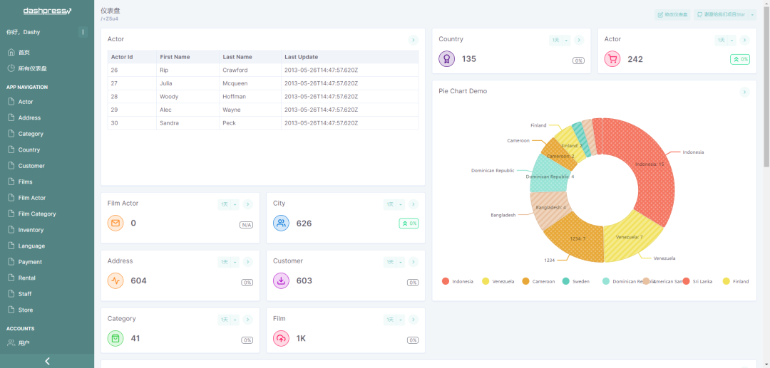Click the pie icon for 所有仪表盘
This screenshot has height=368, width=770.
click(11, 68)
